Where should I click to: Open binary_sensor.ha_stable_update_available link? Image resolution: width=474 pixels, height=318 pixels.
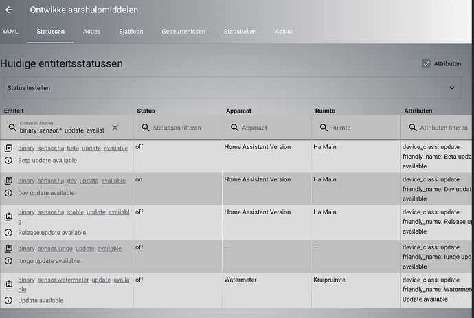click(x=74, y=217)
